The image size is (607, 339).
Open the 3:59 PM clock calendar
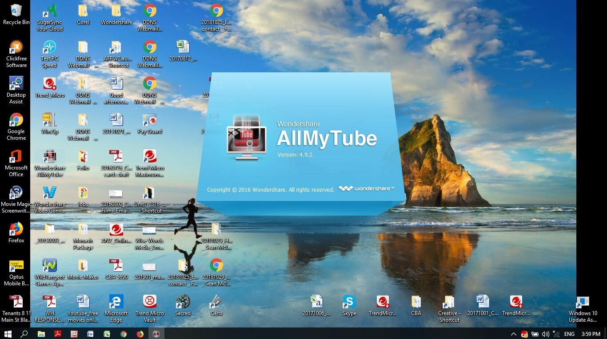coord(591,334)
